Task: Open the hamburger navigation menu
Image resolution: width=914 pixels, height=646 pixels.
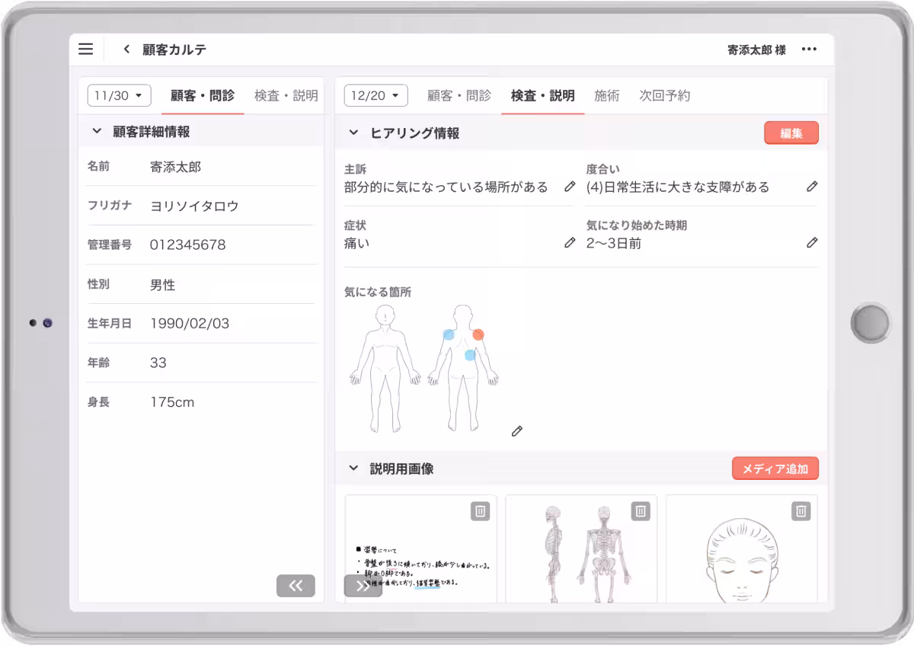Action: click(x=85, y=49)
